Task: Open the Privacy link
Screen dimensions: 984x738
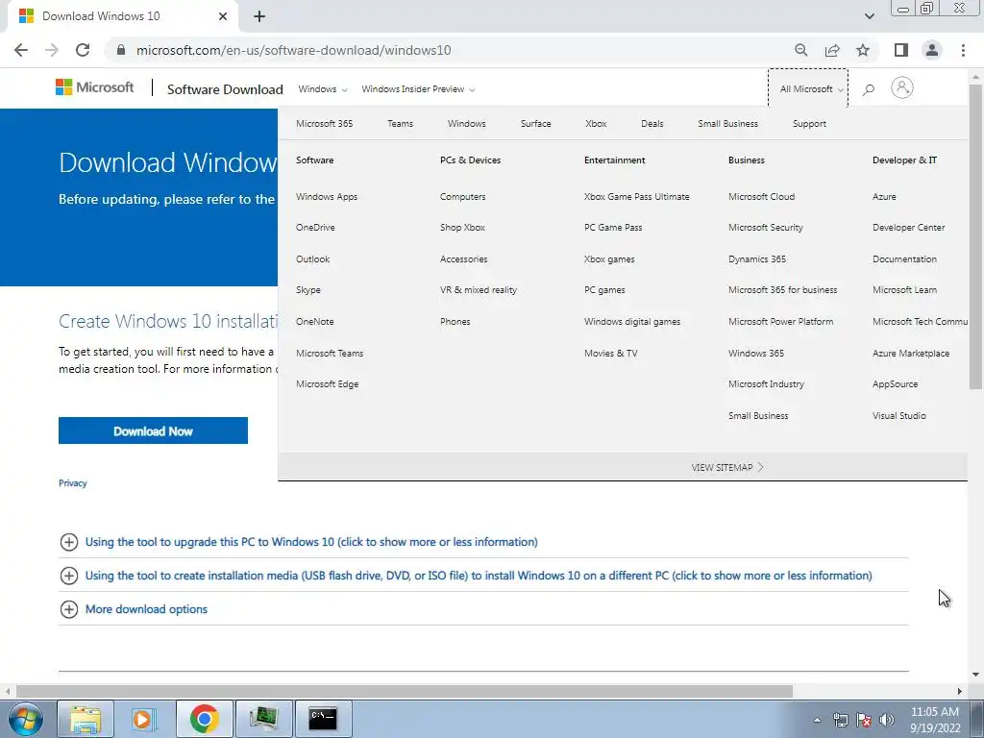Action: click(x=73, y=483)
